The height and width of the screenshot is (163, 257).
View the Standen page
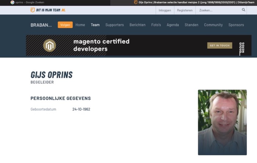[x=191, y=25]
